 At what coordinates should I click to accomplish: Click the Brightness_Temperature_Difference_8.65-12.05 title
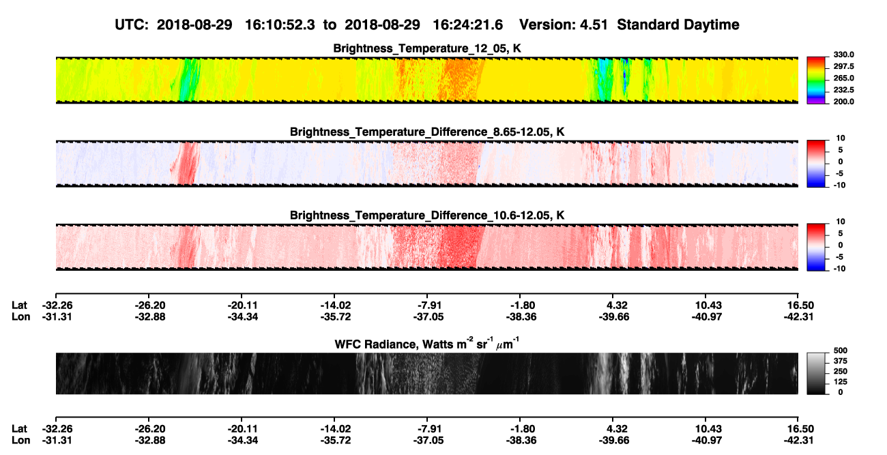[427, 132]
